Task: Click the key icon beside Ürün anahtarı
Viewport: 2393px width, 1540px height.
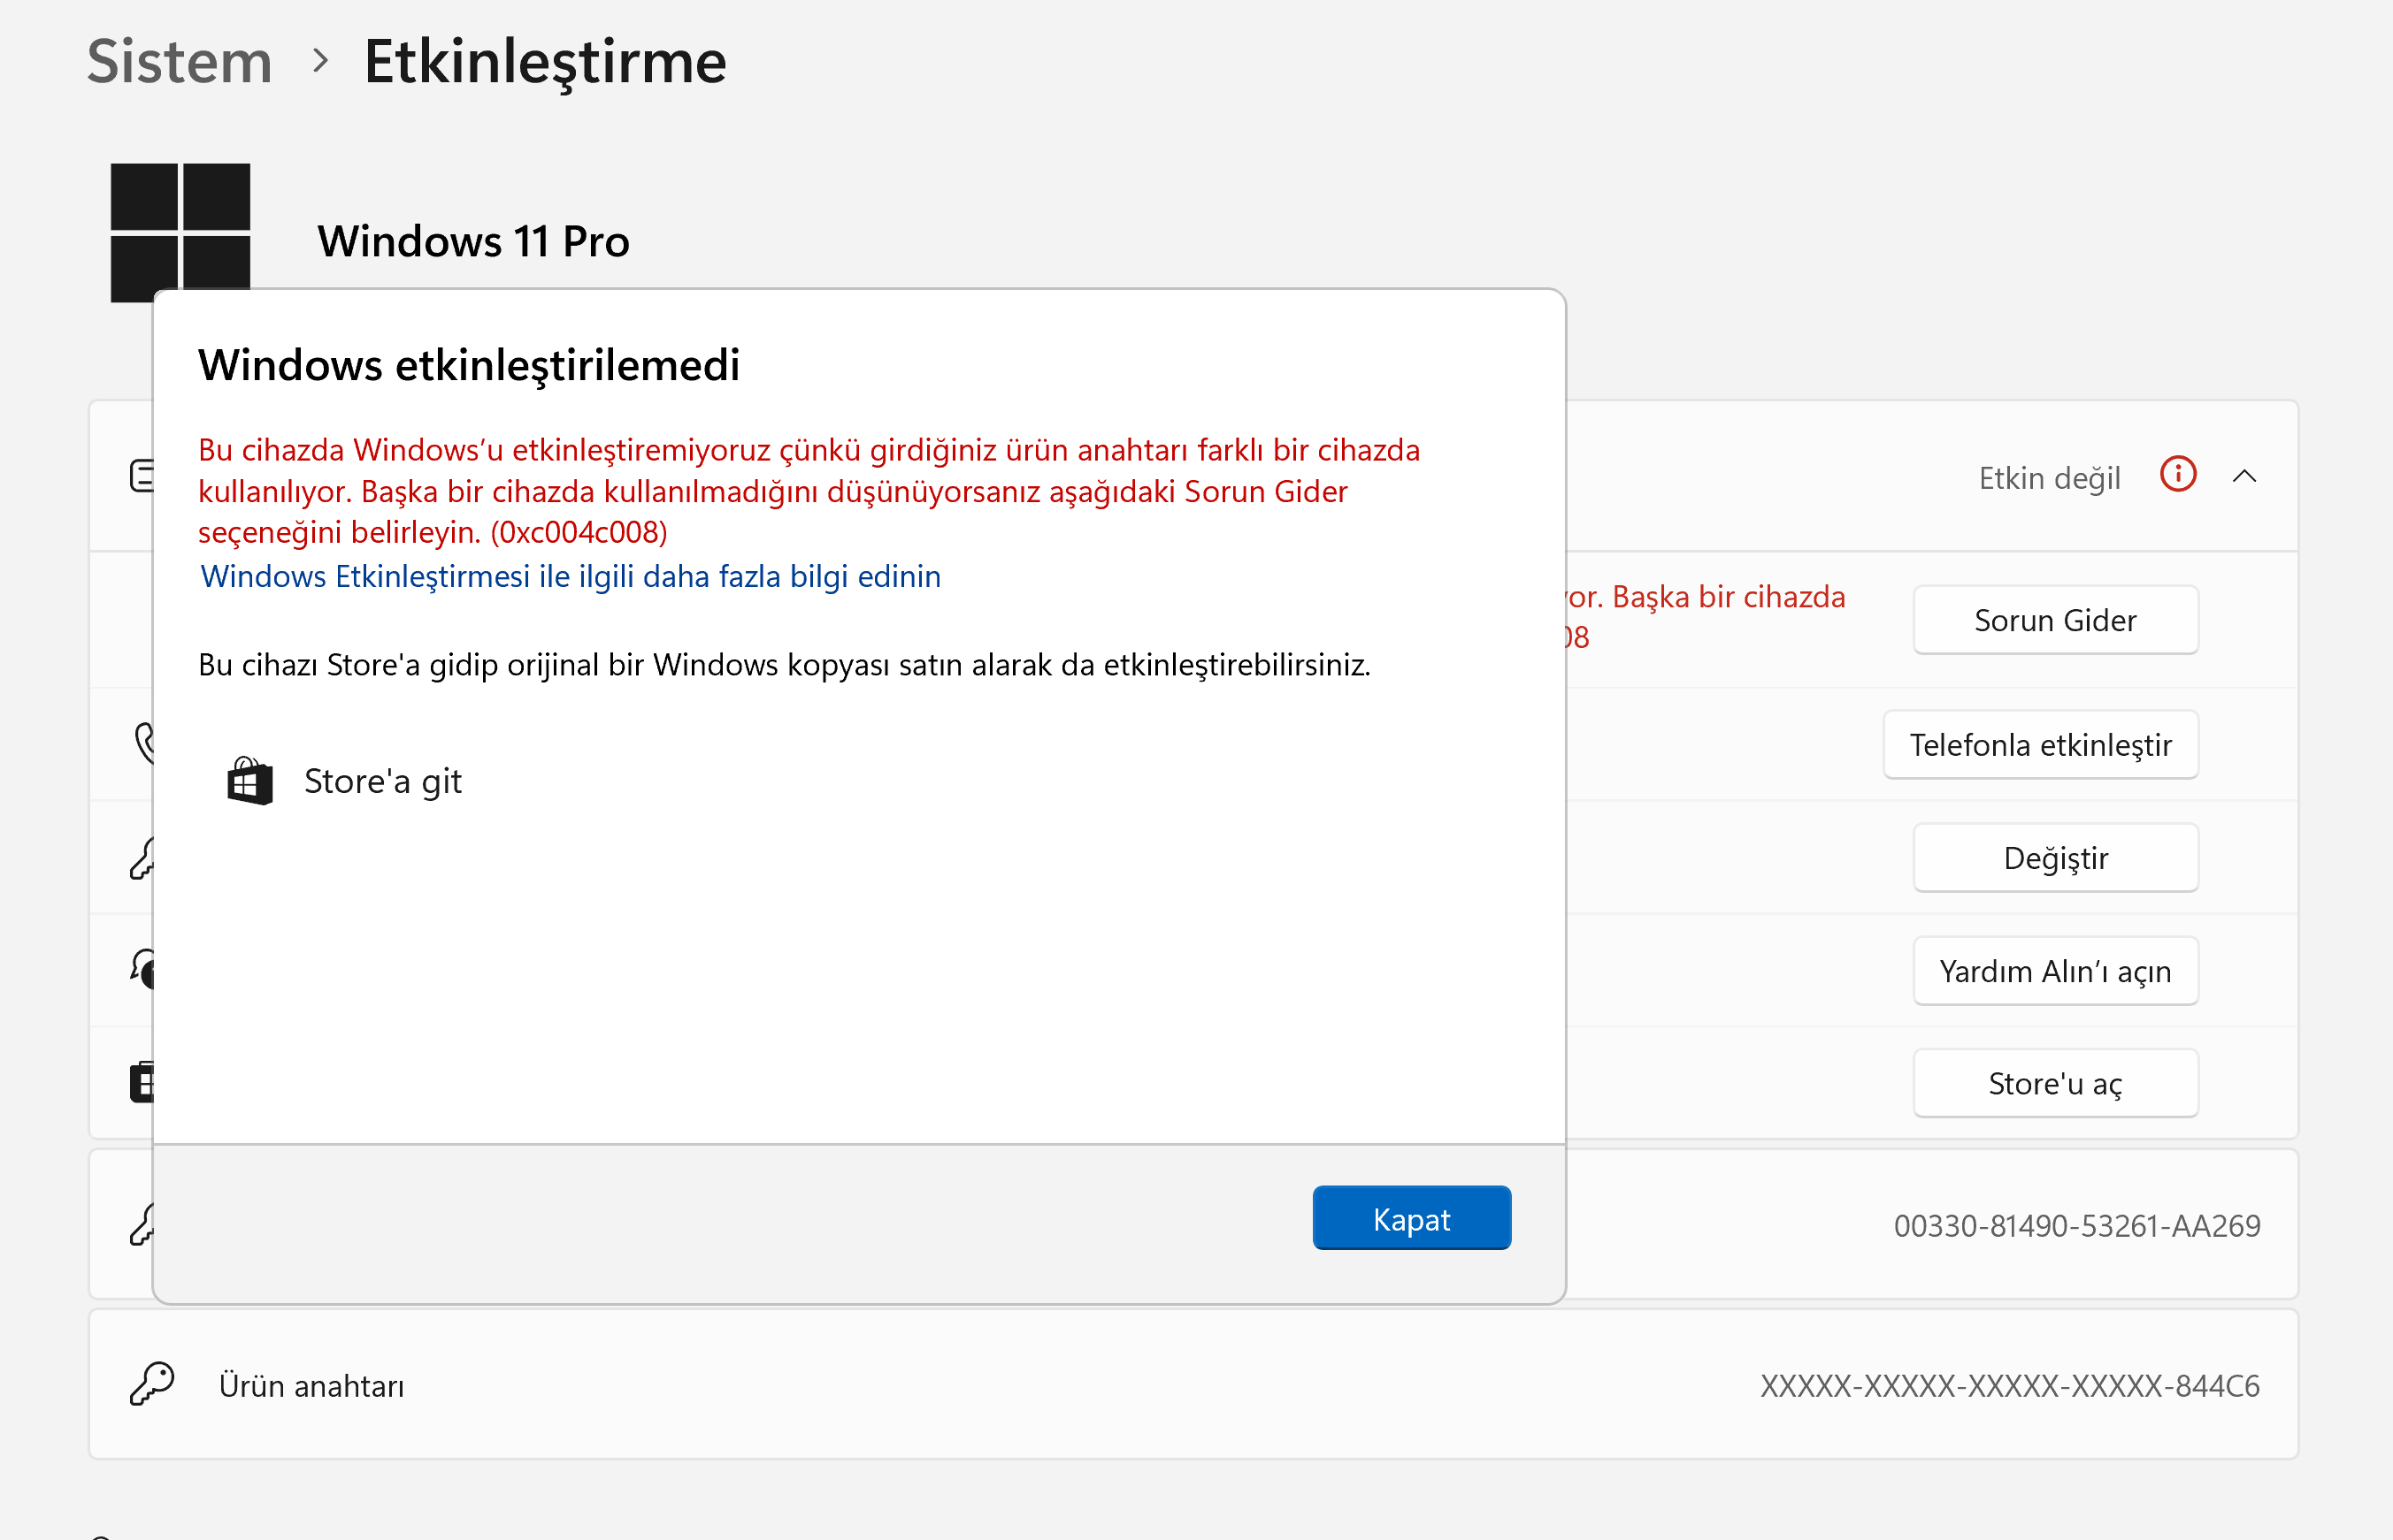Action: (x=152, y=1384)
